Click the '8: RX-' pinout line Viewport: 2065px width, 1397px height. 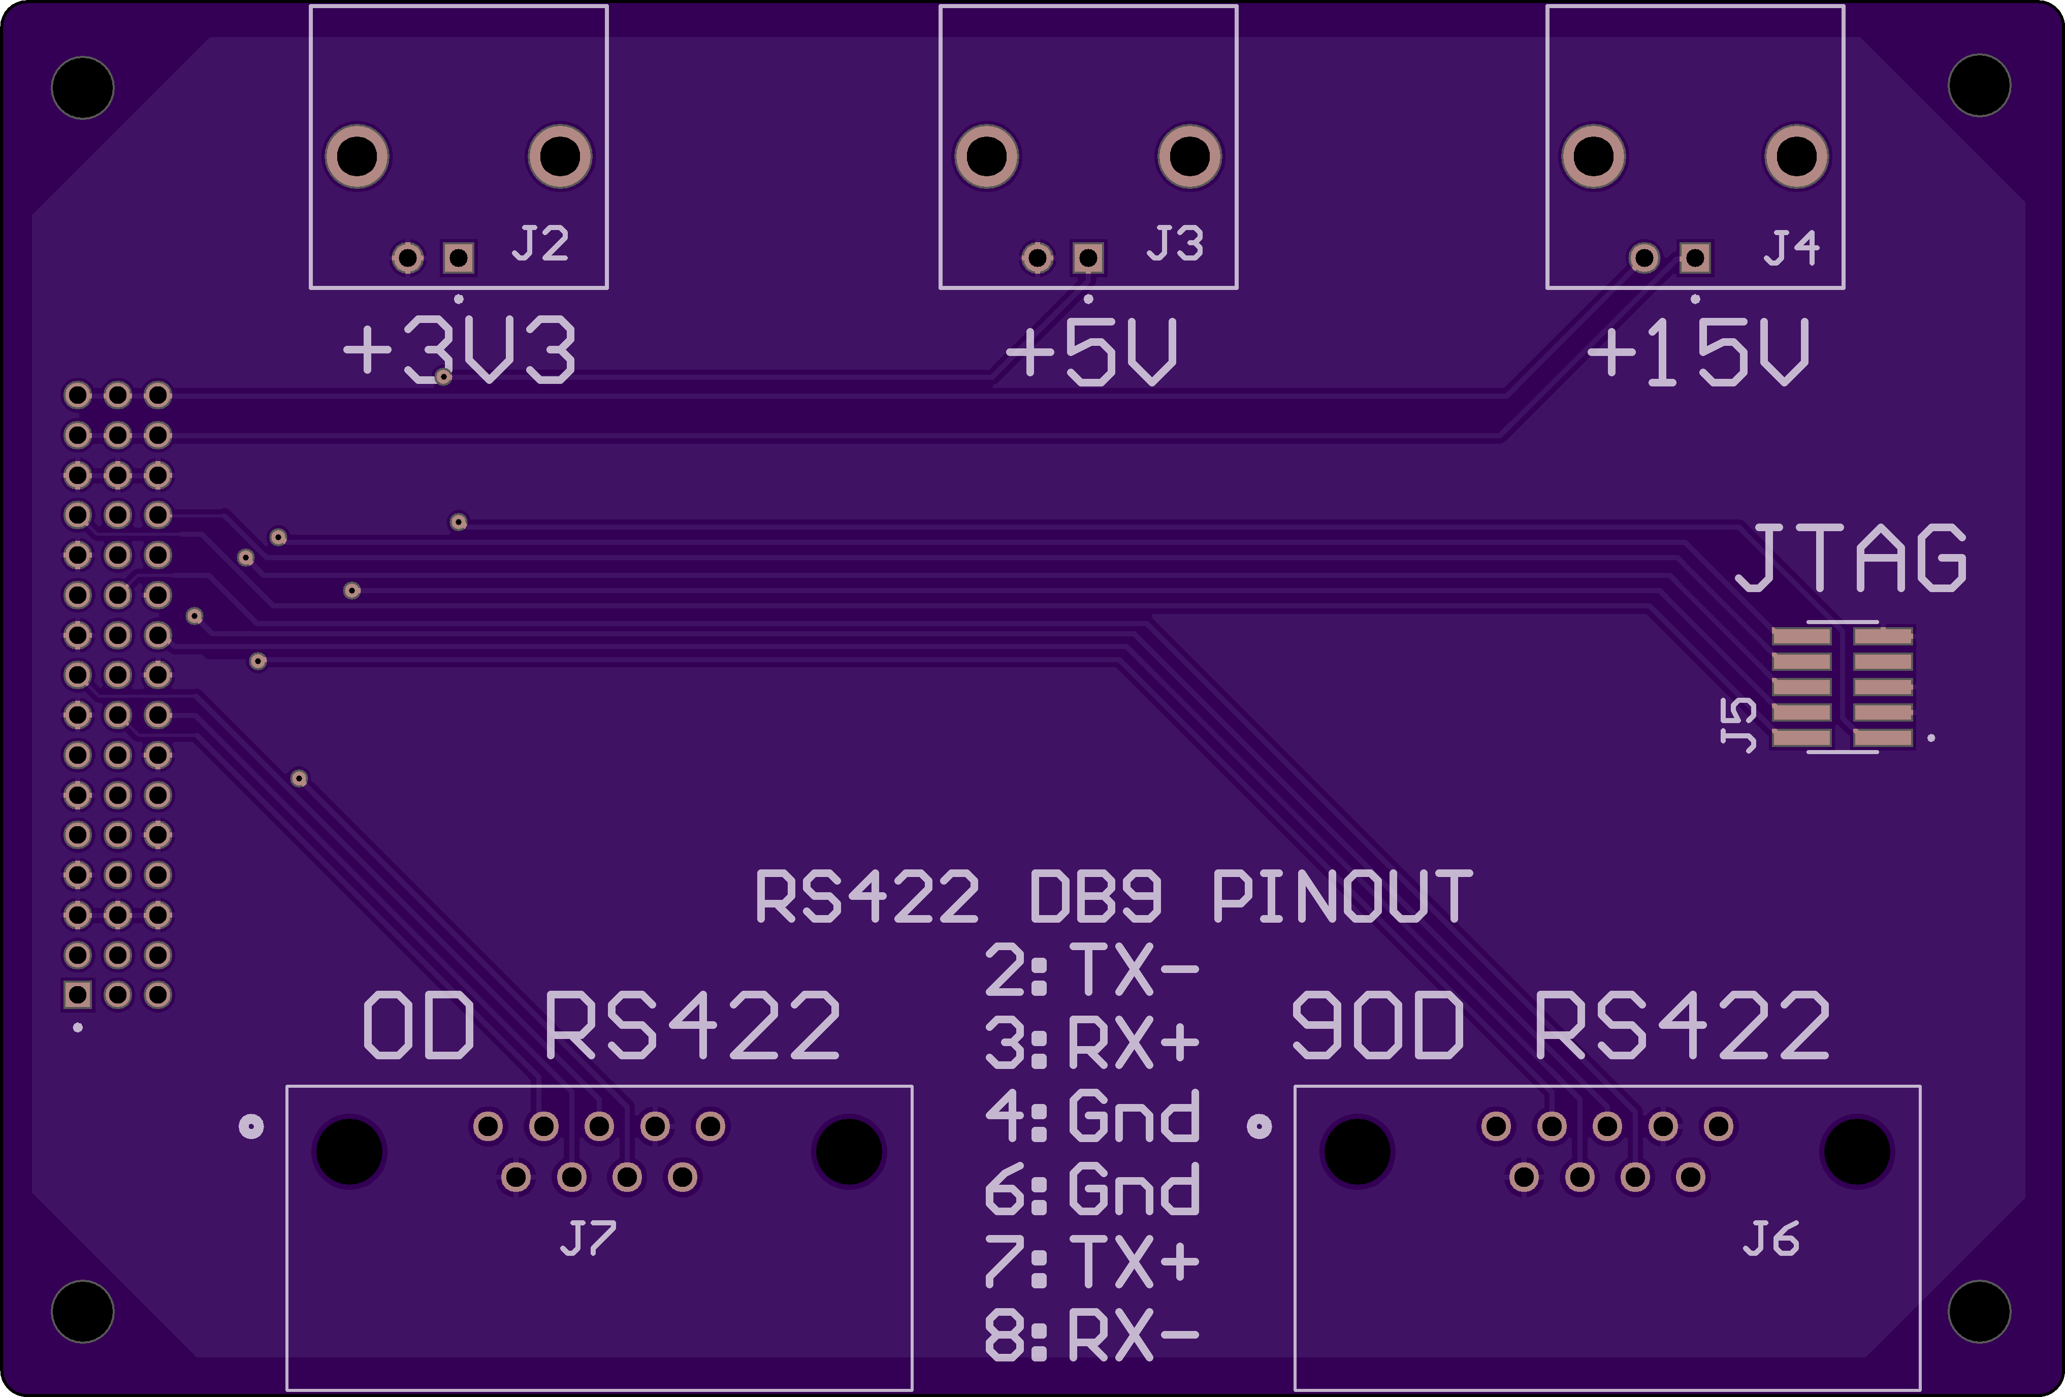[1092, 1335]
